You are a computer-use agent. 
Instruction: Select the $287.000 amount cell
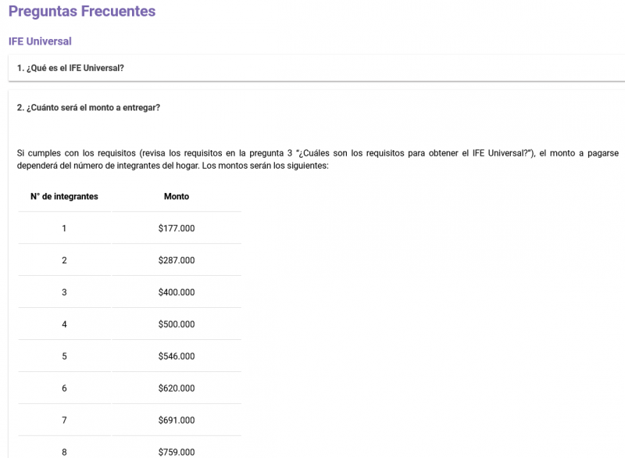177,260
